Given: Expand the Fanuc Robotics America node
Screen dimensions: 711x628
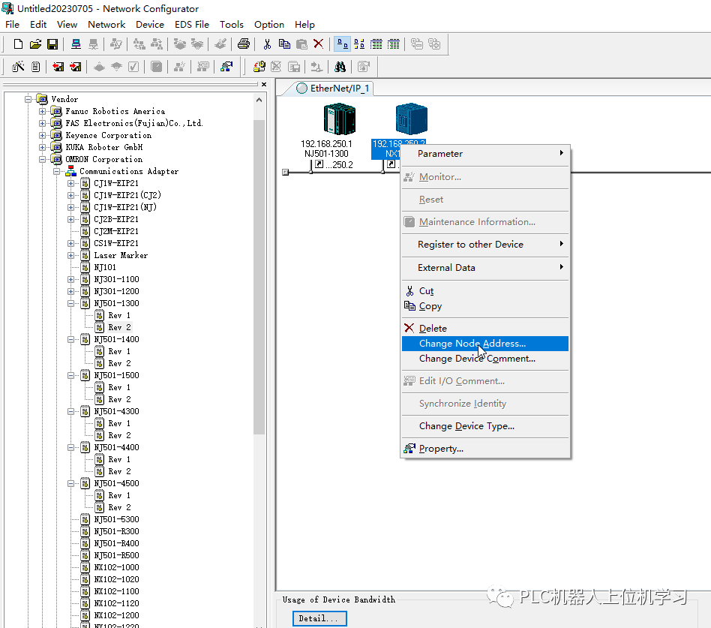Looking at the screenshot, I should coord(43,112).
